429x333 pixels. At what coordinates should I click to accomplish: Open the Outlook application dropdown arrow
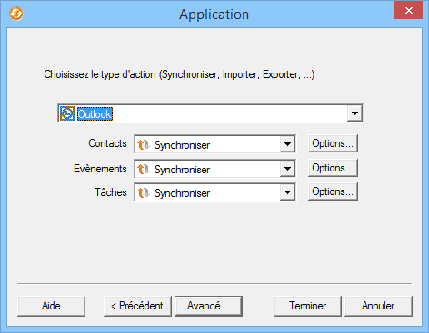tap(354, 113)
